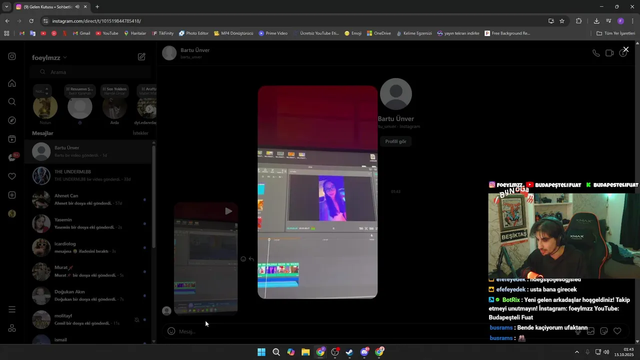This screenshot has width=640, height=360.
Task: React to the video message with emoji icon
Action: pos(243,259)
